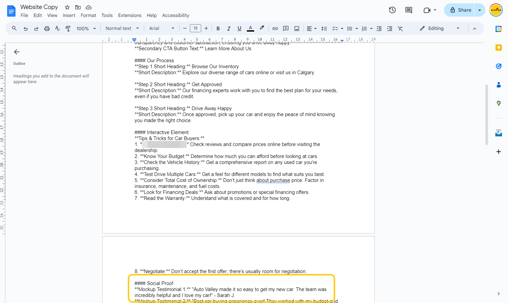This screenshot has height=303, width=508.
Task: Open the Google Docs home icon
Action: coord(11,11)
